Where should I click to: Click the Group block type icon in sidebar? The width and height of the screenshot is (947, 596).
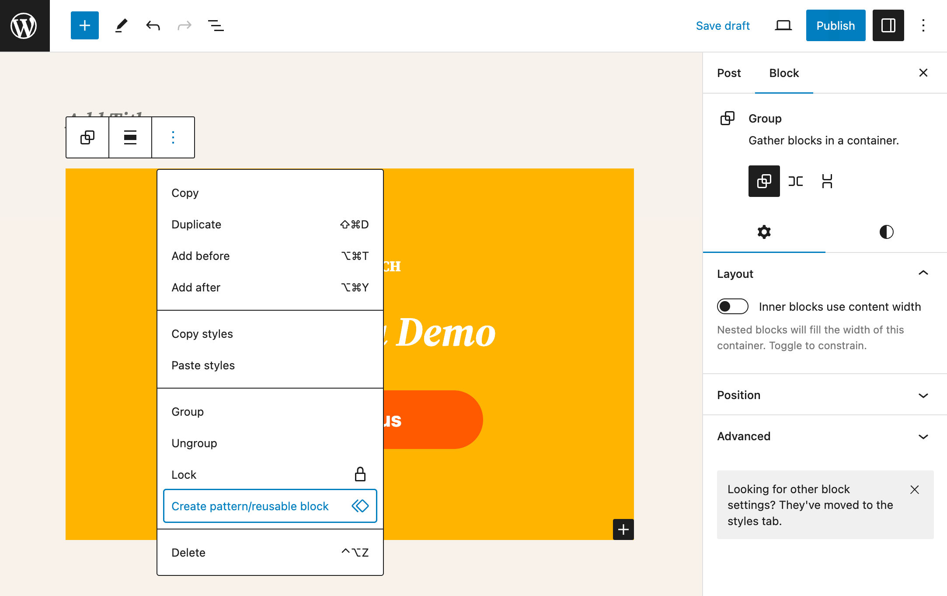(x=728, y=118)
